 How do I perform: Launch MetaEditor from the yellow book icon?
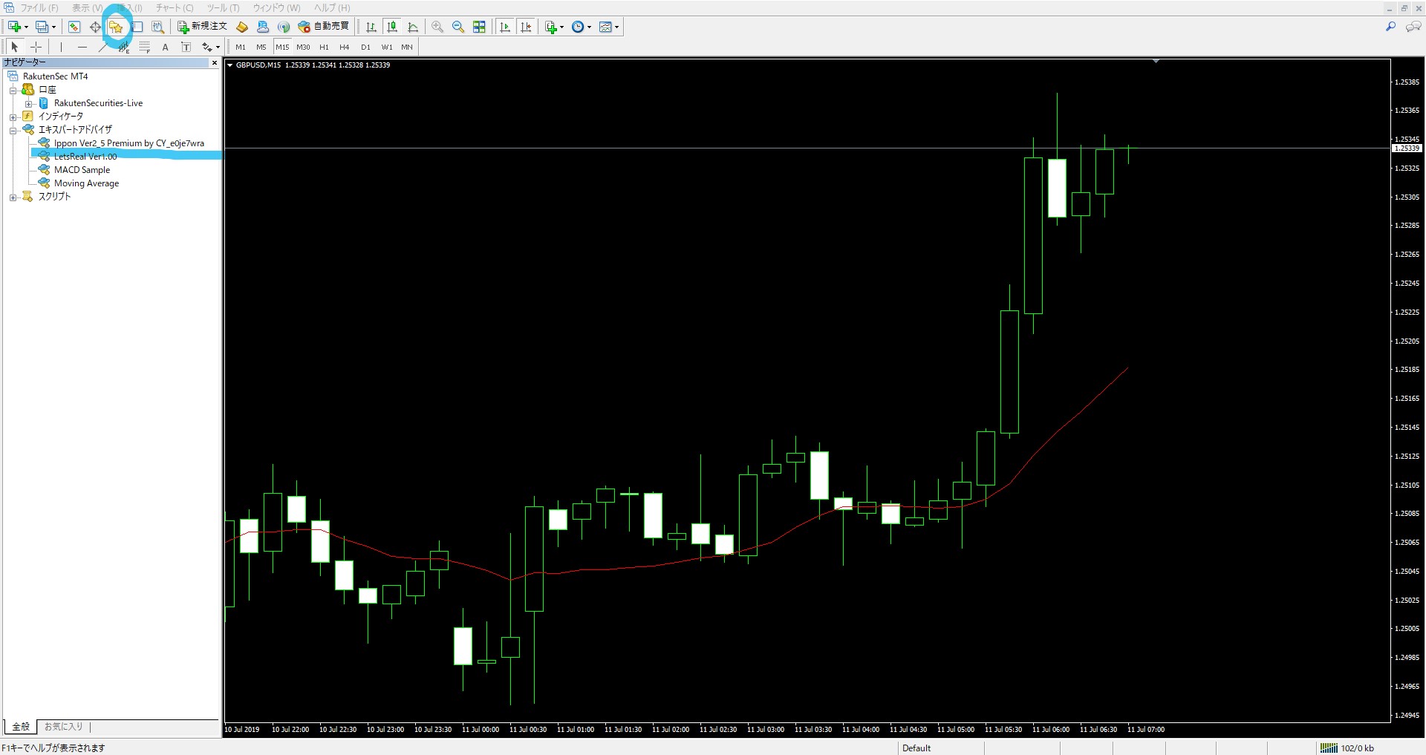point(242,27)
